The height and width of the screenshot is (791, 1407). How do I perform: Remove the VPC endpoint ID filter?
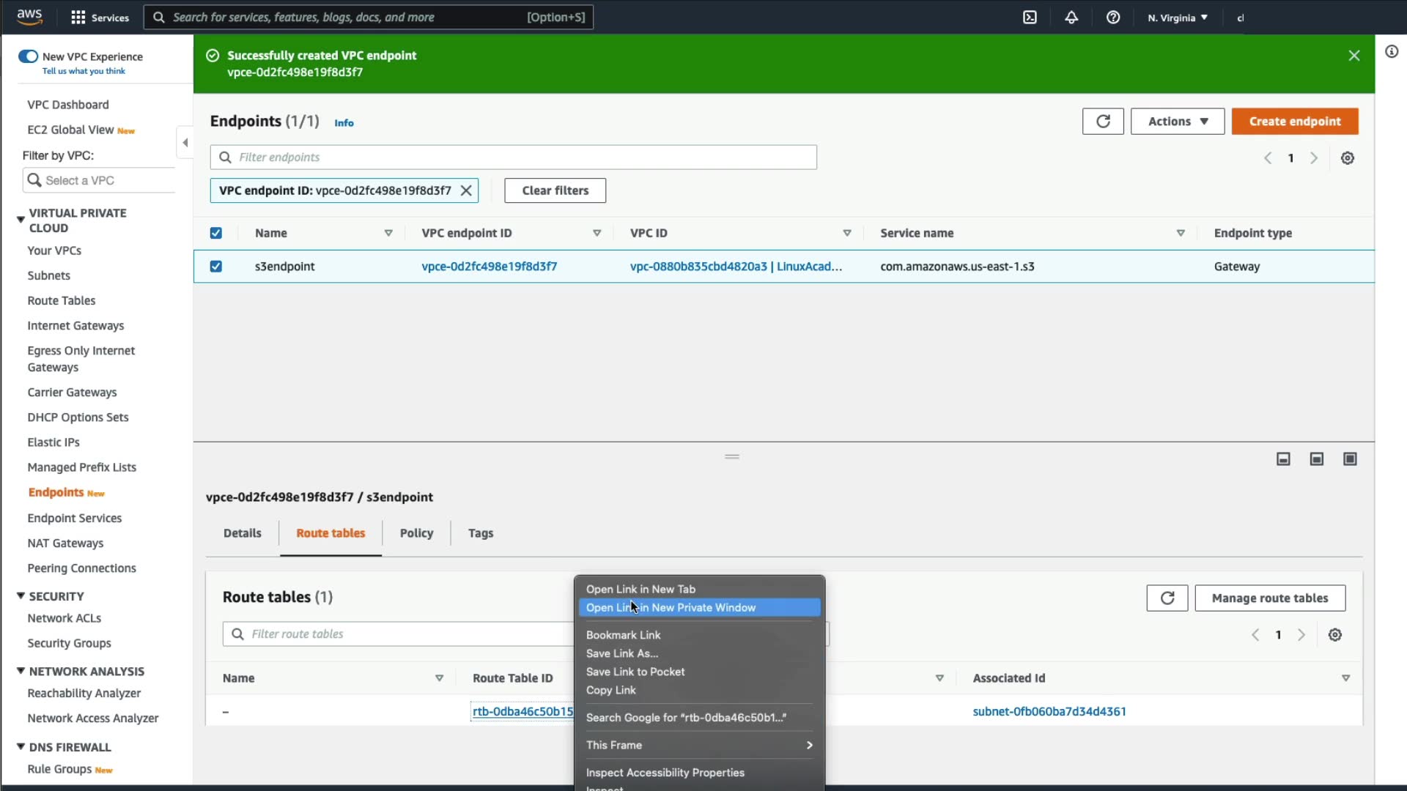pos(466,190)
